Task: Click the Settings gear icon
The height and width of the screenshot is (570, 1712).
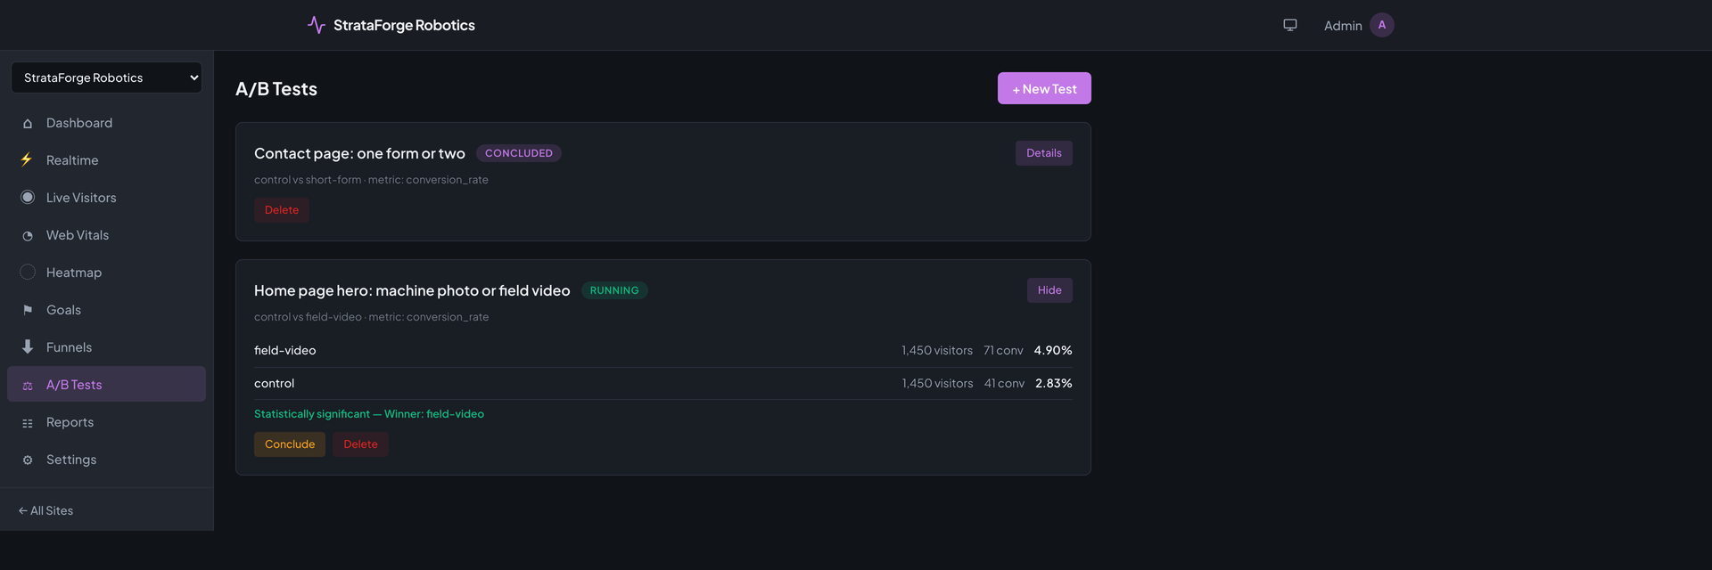Action: pyautogui.click(x=28, y=460)
